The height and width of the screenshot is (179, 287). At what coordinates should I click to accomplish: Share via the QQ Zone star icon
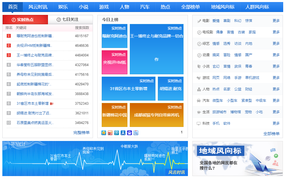[104, 133]
